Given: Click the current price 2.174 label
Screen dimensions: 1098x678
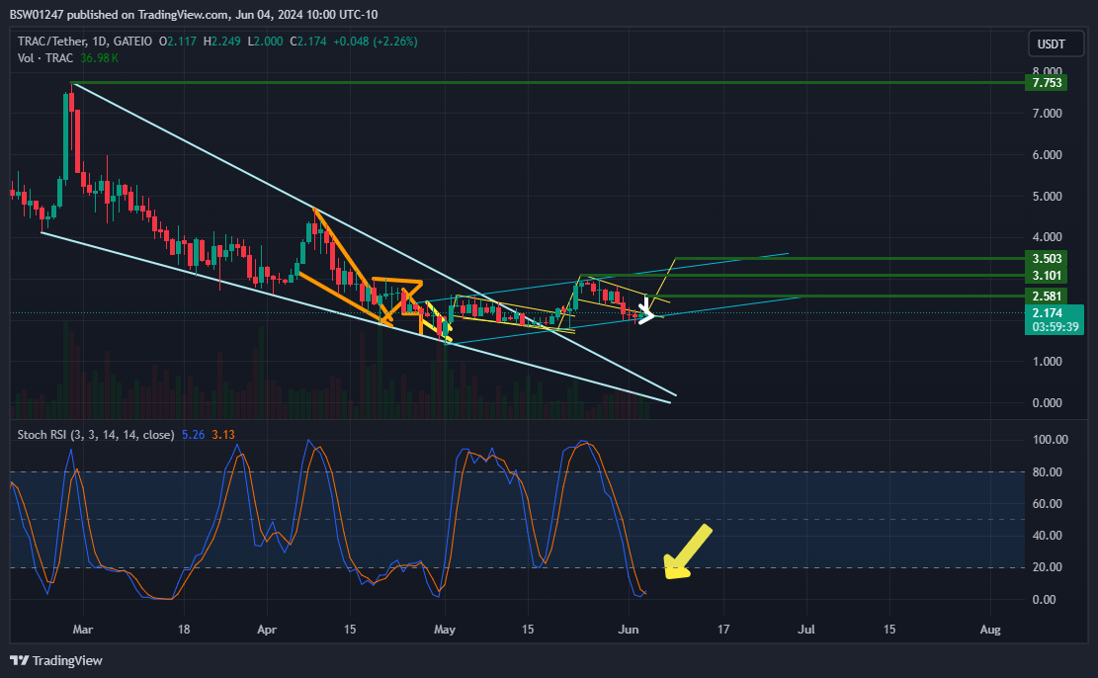Looking at the screenshot, I should pyautogui.click(x=1047, y=313).
